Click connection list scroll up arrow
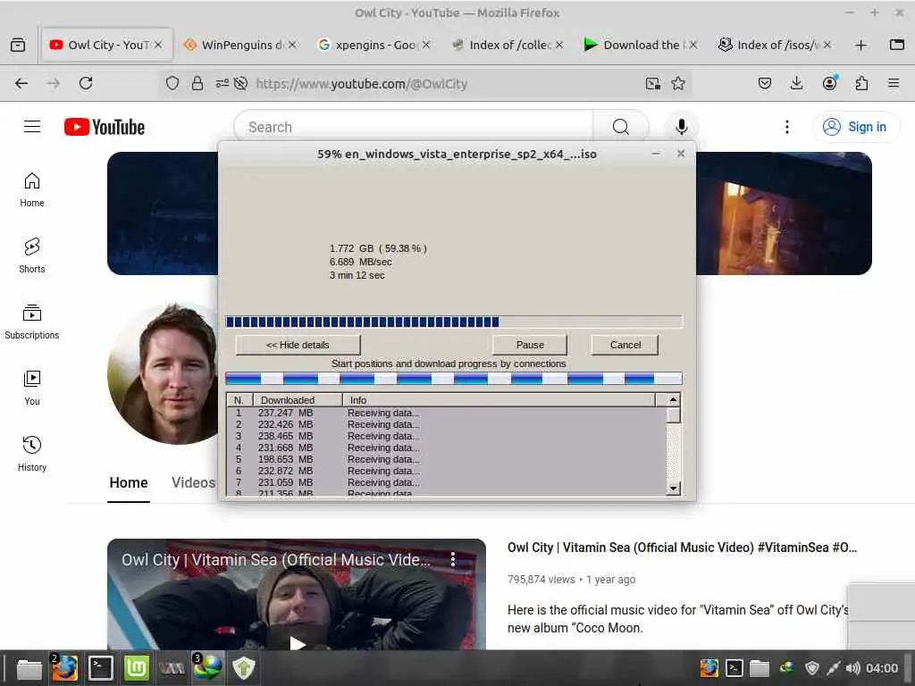This screenshot has height=686, width=915. (x=674, y=400)
